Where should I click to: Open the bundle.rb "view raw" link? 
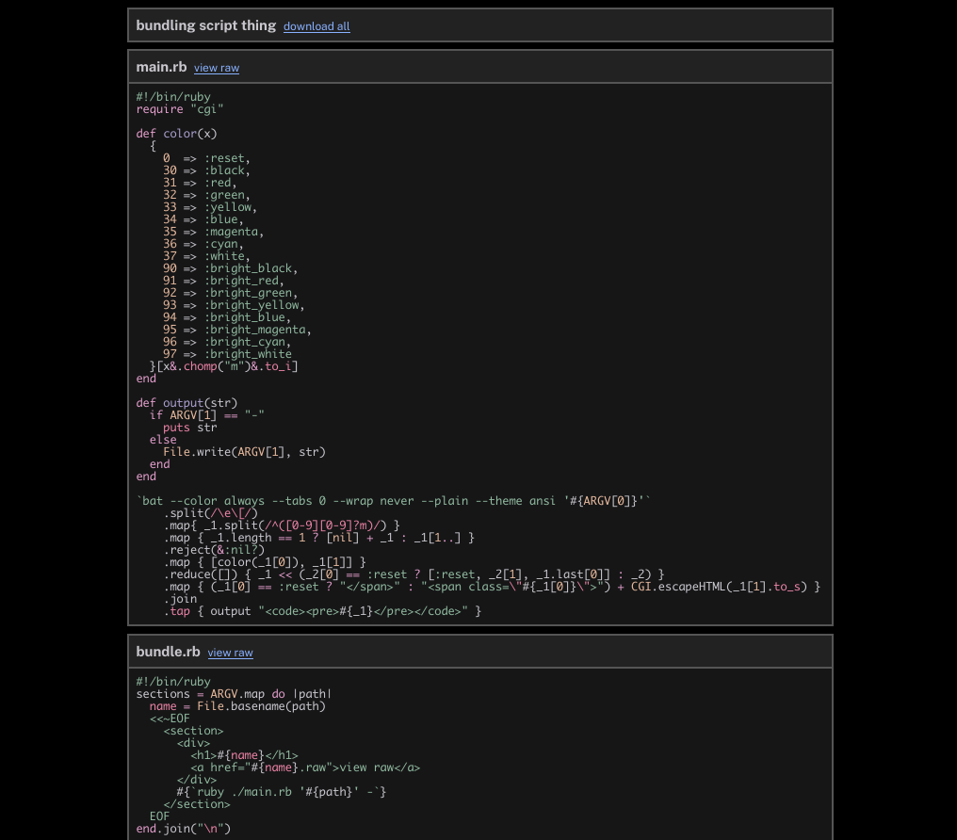click(230, 653)
